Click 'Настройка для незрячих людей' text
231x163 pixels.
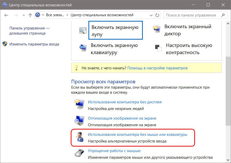pos(116,109)
